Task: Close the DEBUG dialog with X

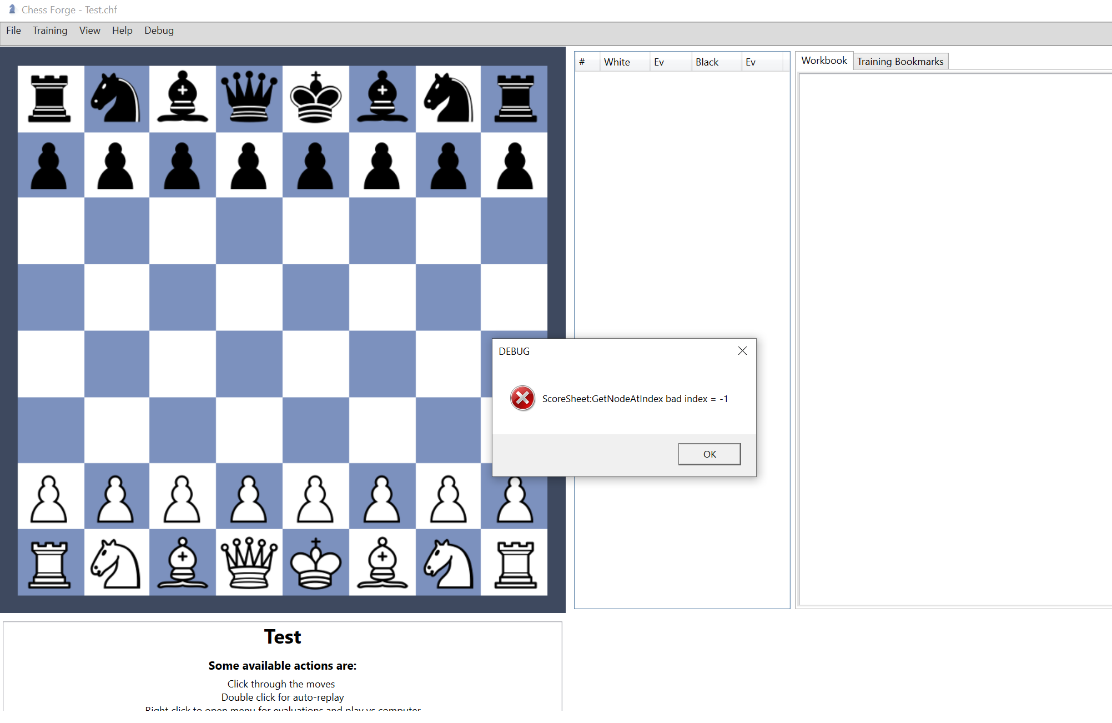Action: (742, 351)
